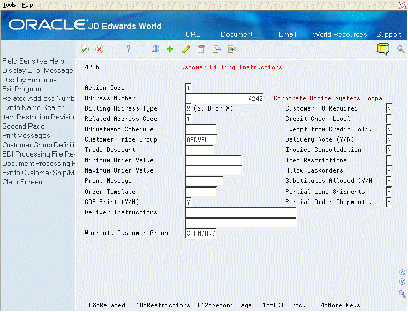Open the yellow chat bubble icon
Screen dimensions: 408x312
[x=383, y=49]
